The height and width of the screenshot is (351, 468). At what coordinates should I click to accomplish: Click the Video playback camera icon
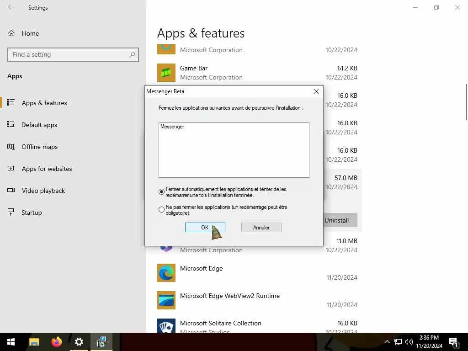pyautogui.click(x=11, y=190)
